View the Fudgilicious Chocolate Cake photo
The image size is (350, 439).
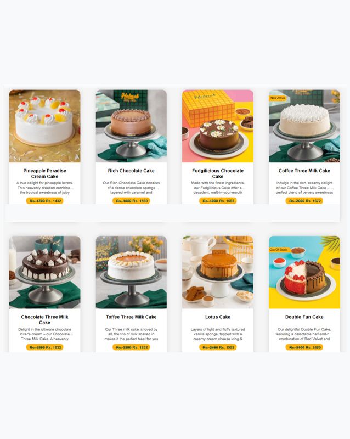pos(218,126)
